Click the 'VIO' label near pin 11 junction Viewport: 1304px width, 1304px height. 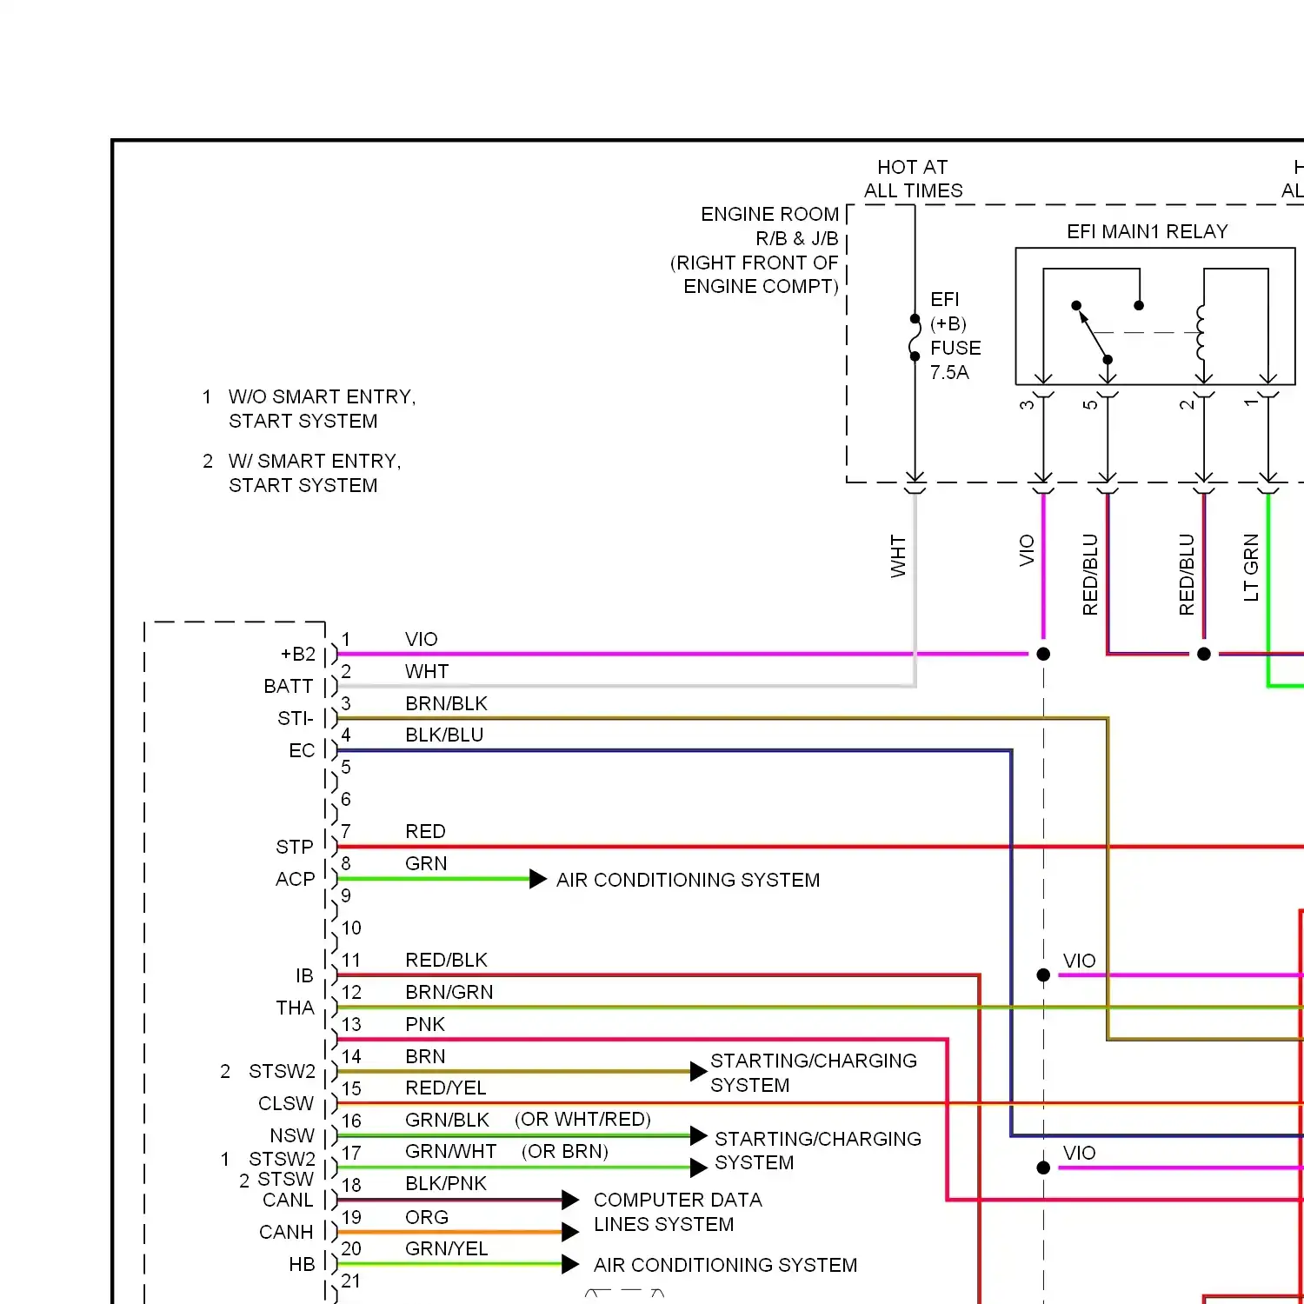(x=1079, y=961)
